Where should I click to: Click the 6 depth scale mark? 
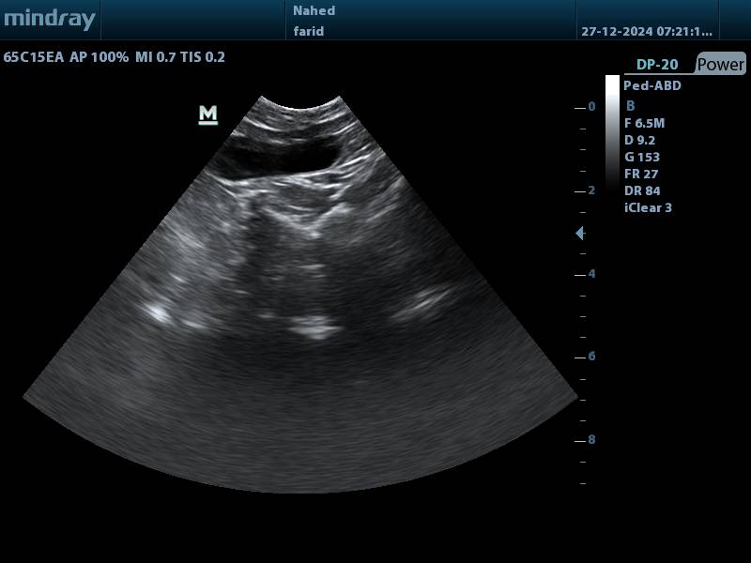[591, 356]
